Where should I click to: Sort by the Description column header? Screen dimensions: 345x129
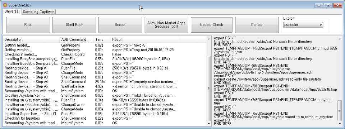(31, 39)
